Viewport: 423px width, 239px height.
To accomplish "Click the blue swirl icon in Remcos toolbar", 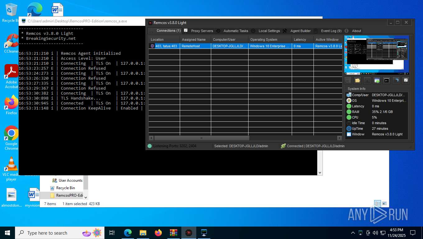I will pyautogui.click(x=396, y=81).
